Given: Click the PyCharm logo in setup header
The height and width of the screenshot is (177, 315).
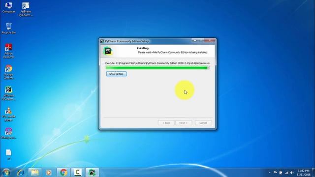Looking at the screenshot, I should click(108, 51).
